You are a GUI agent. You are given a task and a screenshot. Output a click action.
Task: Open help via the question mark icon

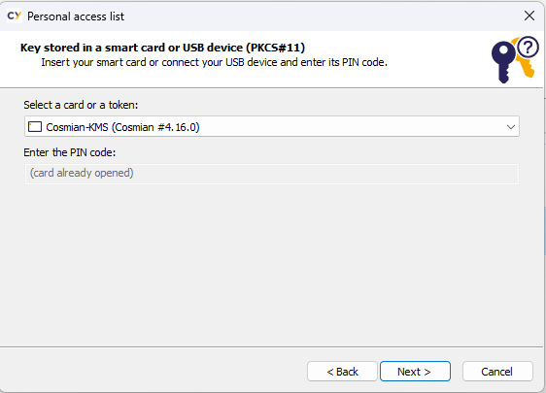(x=528, y=47)
